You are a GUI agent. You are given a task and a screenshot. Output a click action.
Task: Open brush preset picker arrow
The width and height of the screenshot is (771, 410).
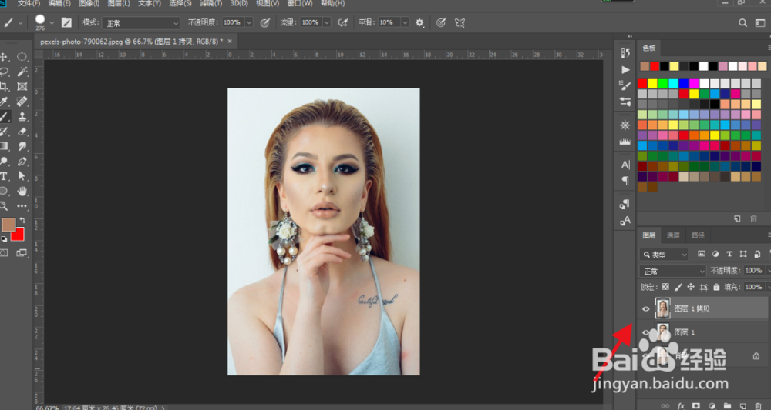click(52, 23)
